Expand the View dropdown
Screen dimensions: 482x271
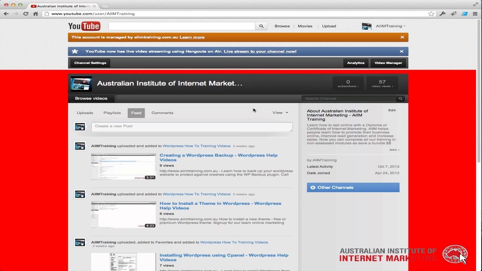click(280, 113)
